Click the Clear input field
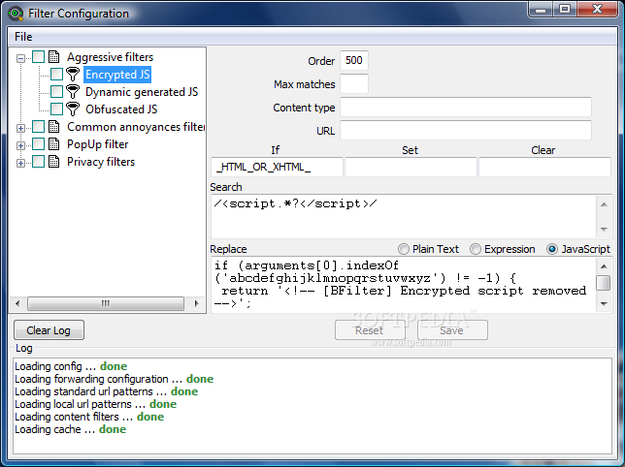The width and height of the screenshot is (625, 467). [544, 167]
